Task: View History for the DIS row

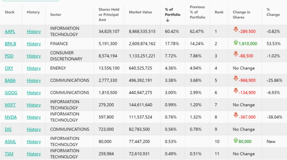Action: pos(34,129)
